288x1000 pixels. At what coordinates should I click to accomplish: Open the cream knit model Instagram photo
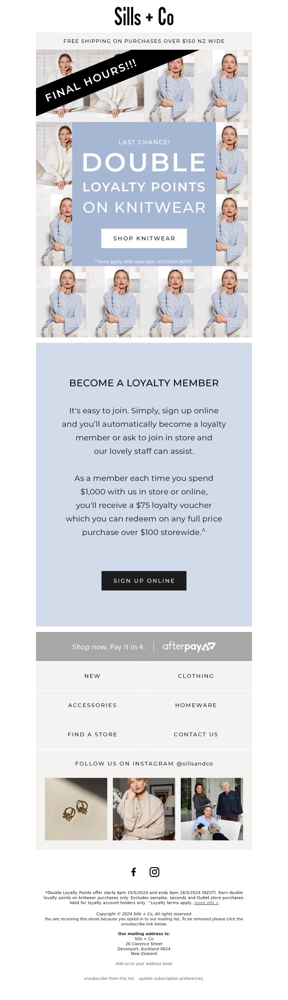point(144,809)
